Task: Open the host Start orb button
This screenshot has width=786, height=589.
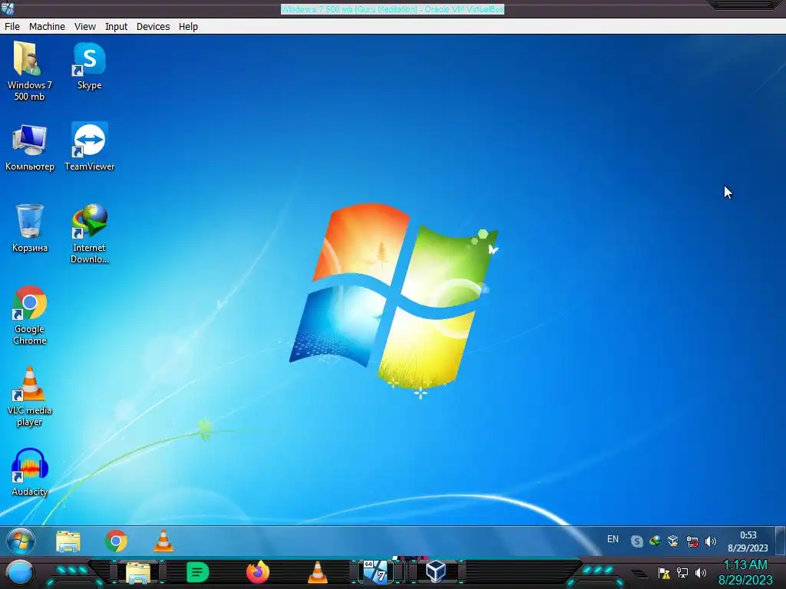Action: click(x=20, y=572)
